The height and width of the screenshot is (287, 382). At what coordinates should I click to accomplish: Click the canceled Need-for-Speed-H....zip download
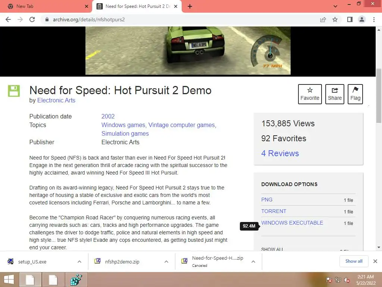[x=213, y=262]
